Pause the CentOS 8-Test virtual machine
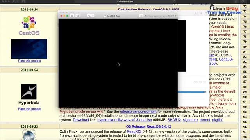The width and height of the screenshot is (250, 140). coord(72,16)
